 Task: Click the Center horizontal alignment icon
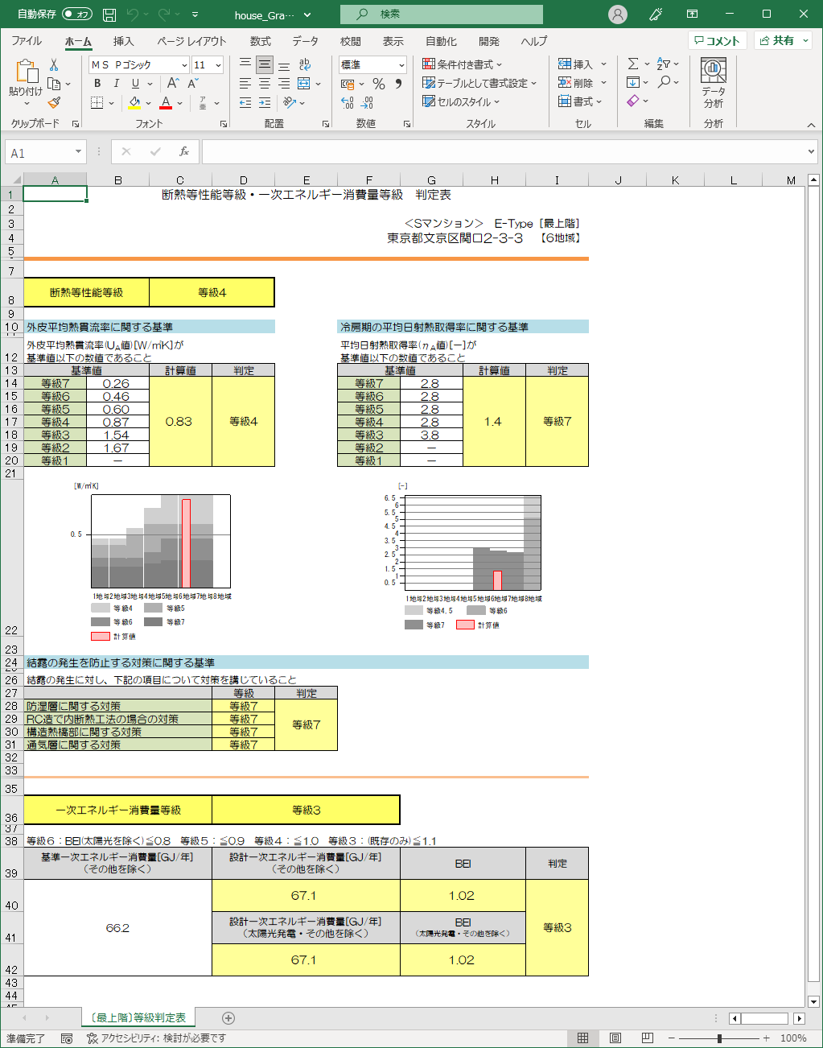tap(265, 84)
